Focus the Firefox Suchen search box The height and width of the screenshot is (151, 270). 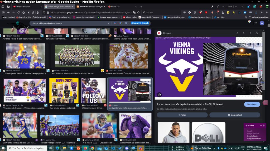(x=162, y=13)
